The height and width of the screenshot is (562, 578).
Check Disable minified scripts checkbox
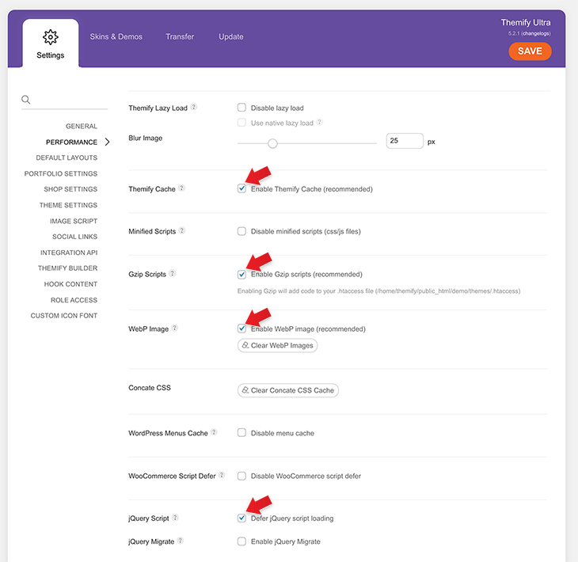(241, 231)
